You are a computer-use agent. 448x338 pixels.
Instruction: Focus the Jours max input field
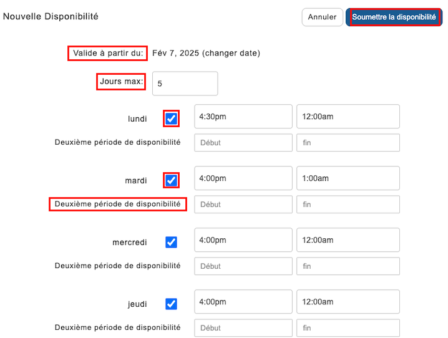(186, 84)
